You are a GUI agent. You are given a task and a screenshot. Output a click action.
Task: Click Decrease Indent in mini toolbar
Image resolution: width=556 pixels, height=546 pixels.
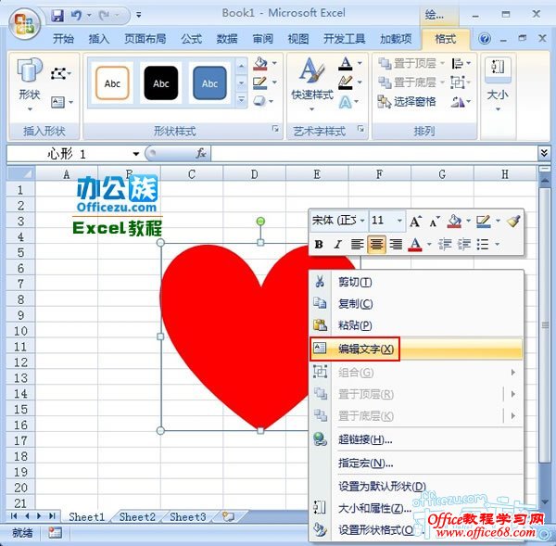[444, 244]
